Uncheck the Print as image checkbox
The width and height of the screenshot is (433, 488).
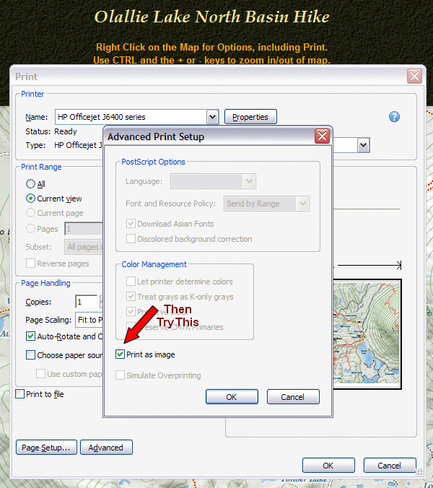[x=121, y=354]
